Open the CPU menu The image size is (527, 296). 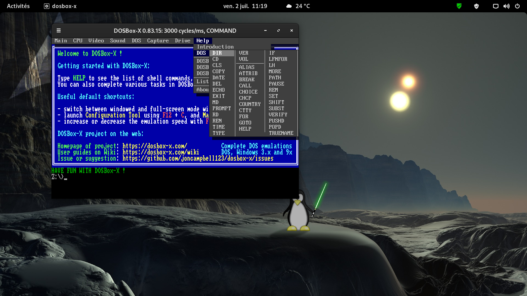coord(77,40)
